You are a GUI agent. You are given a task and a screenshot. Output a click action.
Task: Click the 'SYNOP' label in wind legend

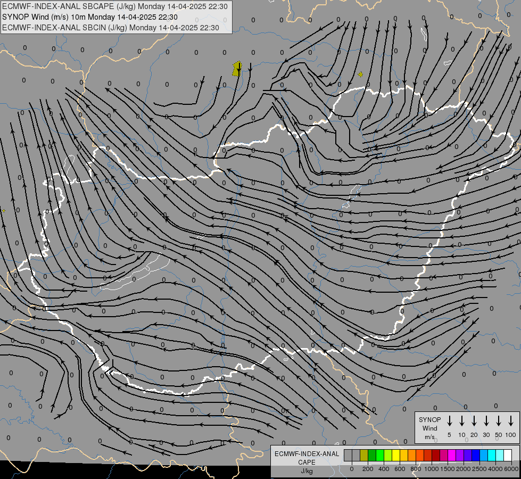pos(429,420)
